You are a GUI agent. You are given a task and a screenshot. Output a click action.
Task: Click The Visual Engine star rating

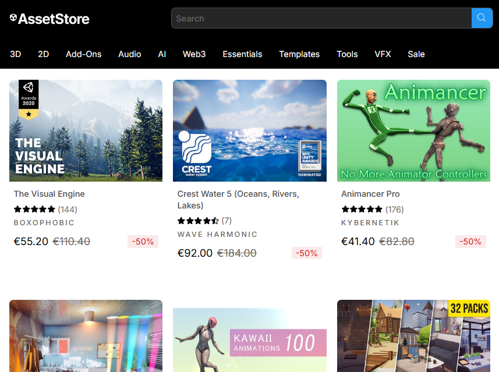point(34,209)
